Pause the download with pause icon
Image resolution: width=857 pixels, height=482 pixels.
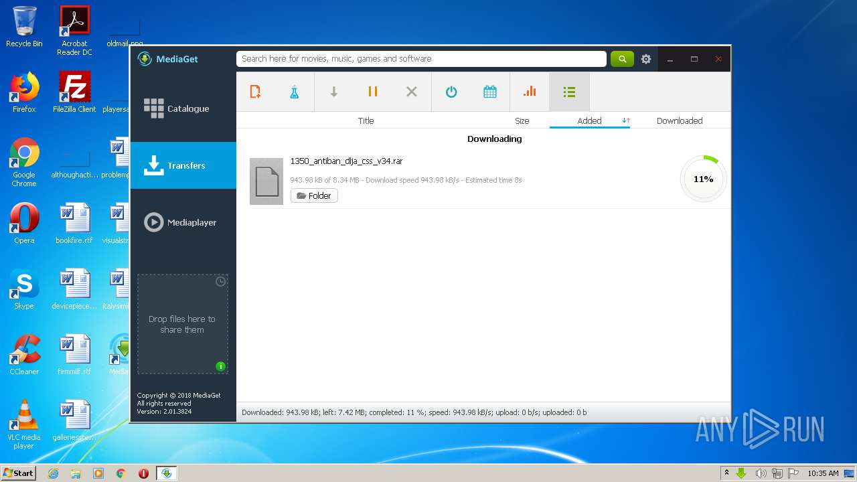(x=373, y=92)
